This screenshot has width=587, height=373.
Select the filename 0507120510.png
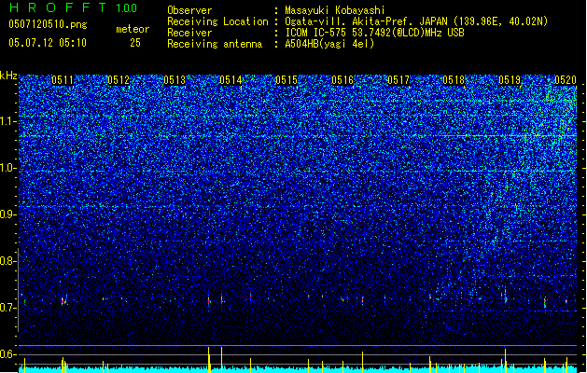coord(48,24)
